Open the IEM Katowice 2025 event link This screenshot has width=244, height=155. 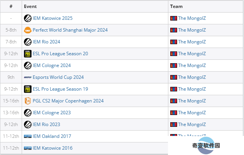52,18
